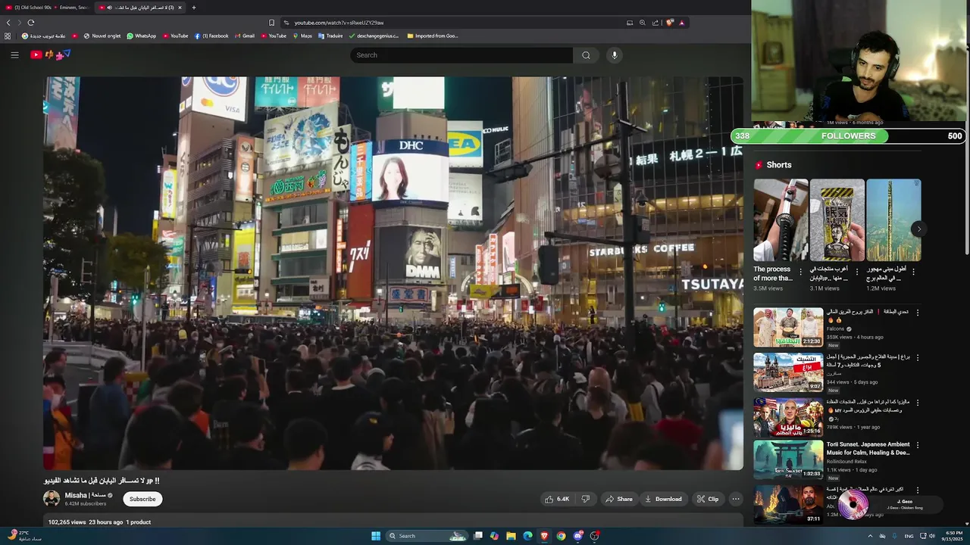Open the 1:25:16 Malaysia video thumbnail

(788, 416)
